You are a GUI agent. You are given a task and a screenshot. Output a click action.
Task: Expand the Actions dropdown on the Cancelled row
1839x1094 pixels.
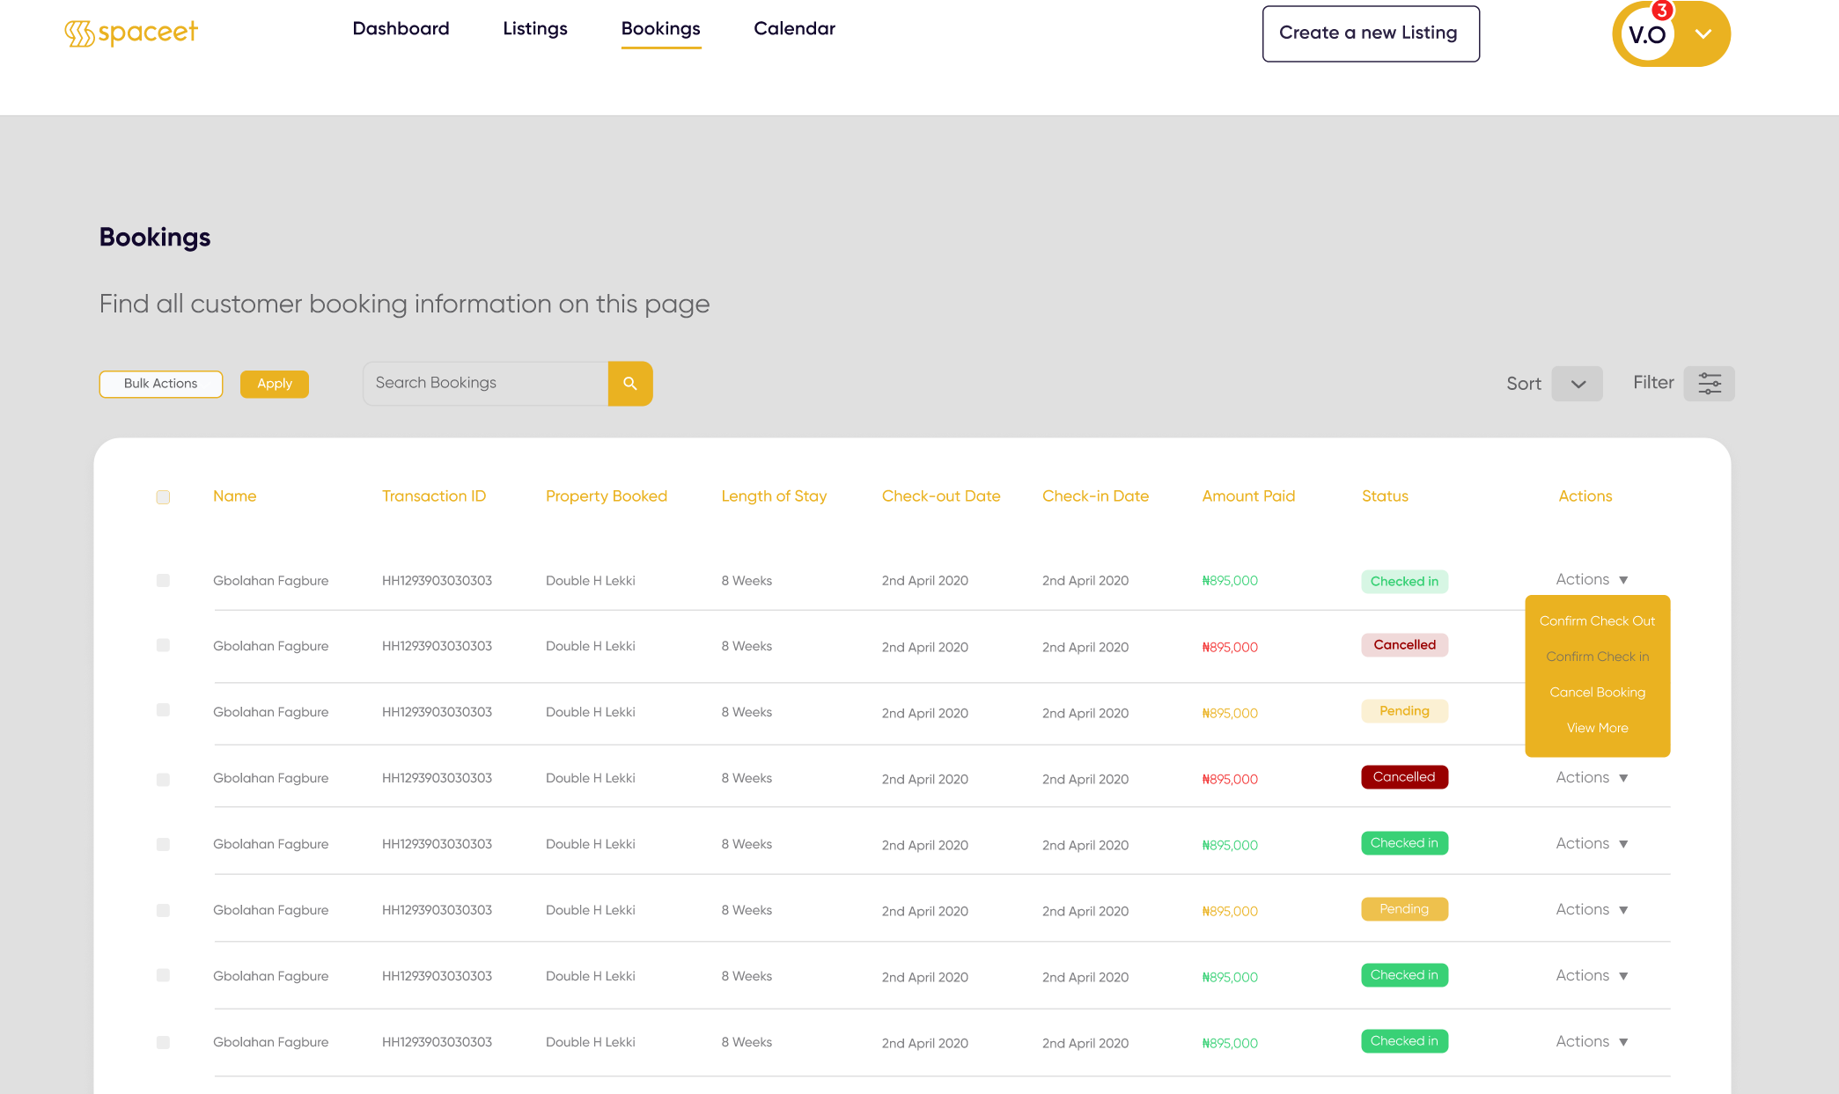[x=1590, y=777]
